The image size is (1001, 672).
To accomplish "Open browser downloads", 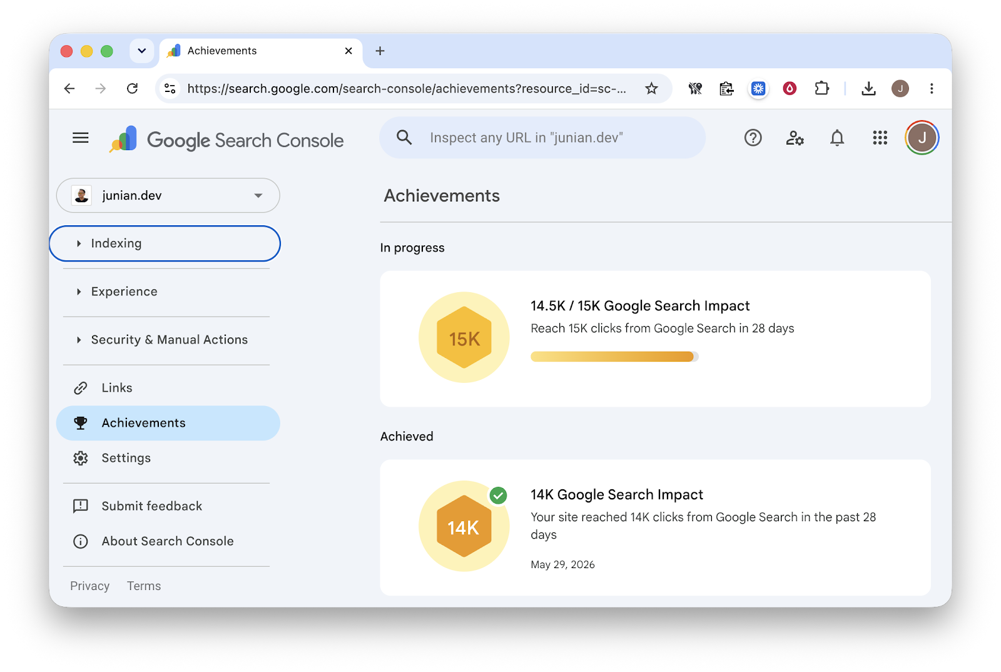I will (x=868, y=89).
